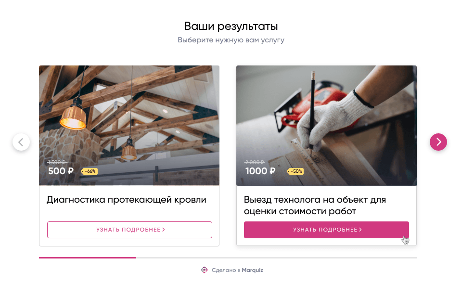Screen dimensions: 462x284
Task: Click chevron on roof diagnostics details button
Action: pos(164,230)
